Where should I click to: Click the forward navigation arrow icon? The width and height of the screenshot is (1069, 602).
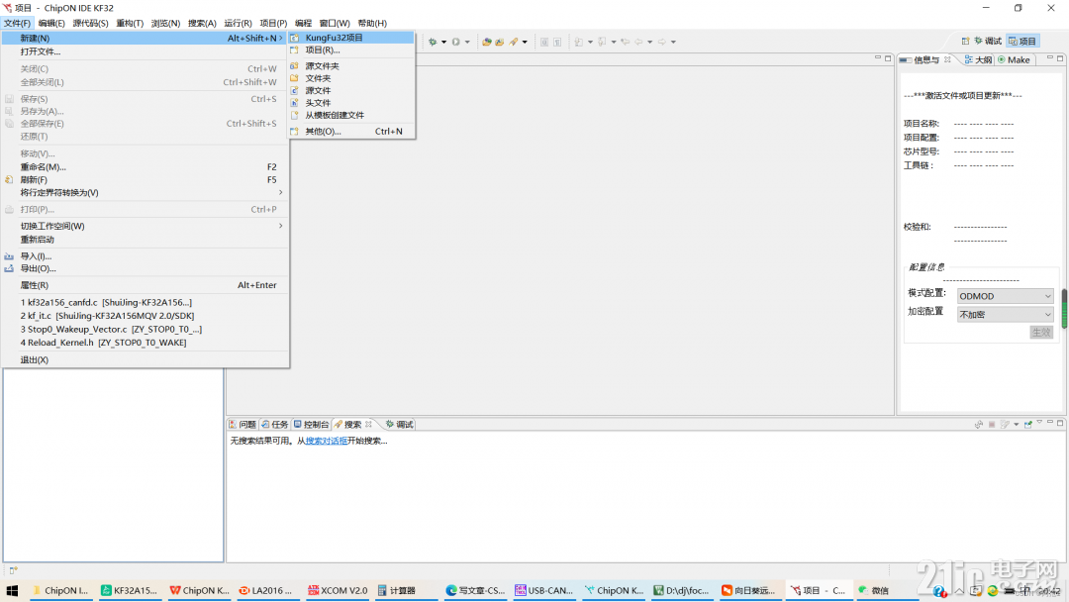pyautogui.click(x=662, y=42)
